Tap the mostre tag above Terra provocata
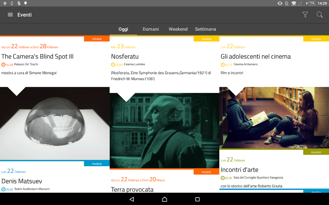Viewport: 329px width, 205px height. (x=206, y=172)
